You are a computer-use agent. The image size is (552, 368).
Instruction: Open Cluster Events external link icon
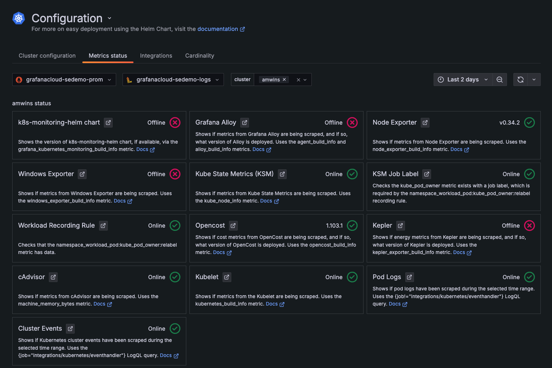70,329
